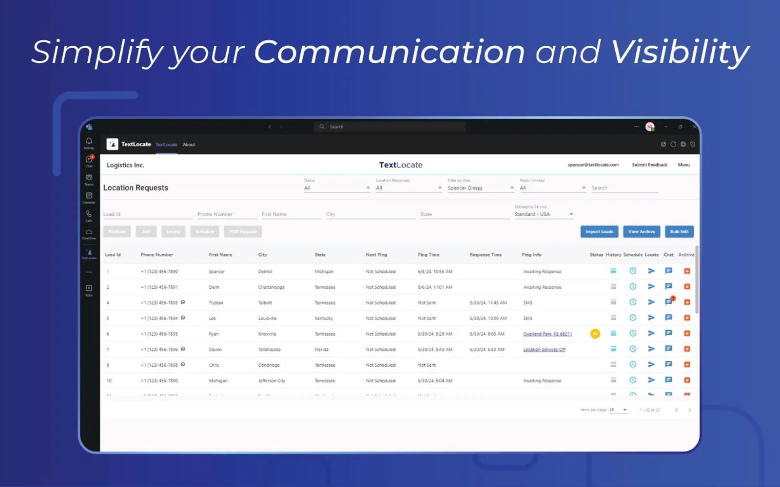The width and height of the screenshot is (780, 487).
Task: Open the Messaging Service dropdown
Action: click(544, 214)
